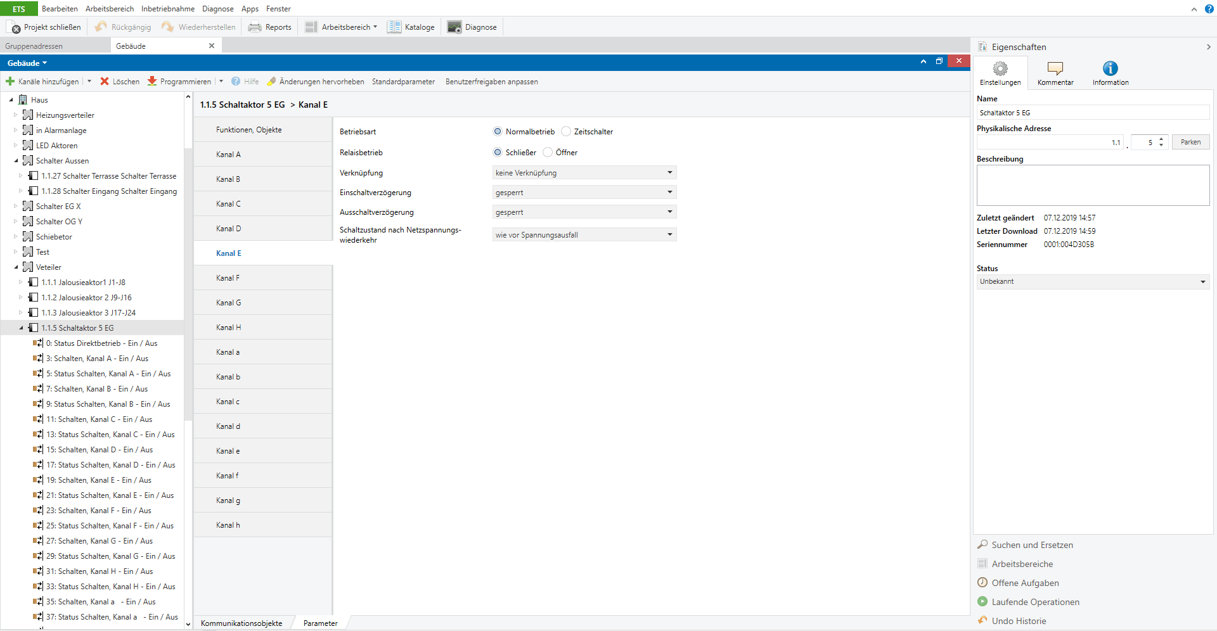Viewport: 1217px width, 631px height.
Task: Click the red X Löschen icon
Action: [x=105, y=82]
